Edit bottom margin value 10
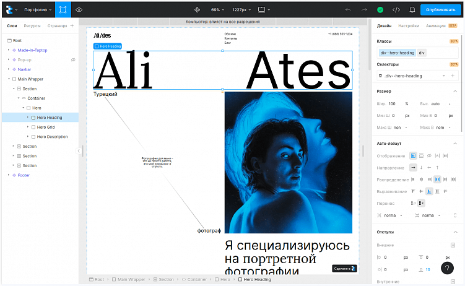 click(x=428, y=269)
